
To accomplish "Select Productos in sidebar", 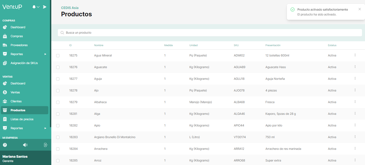I will [25, 110].
